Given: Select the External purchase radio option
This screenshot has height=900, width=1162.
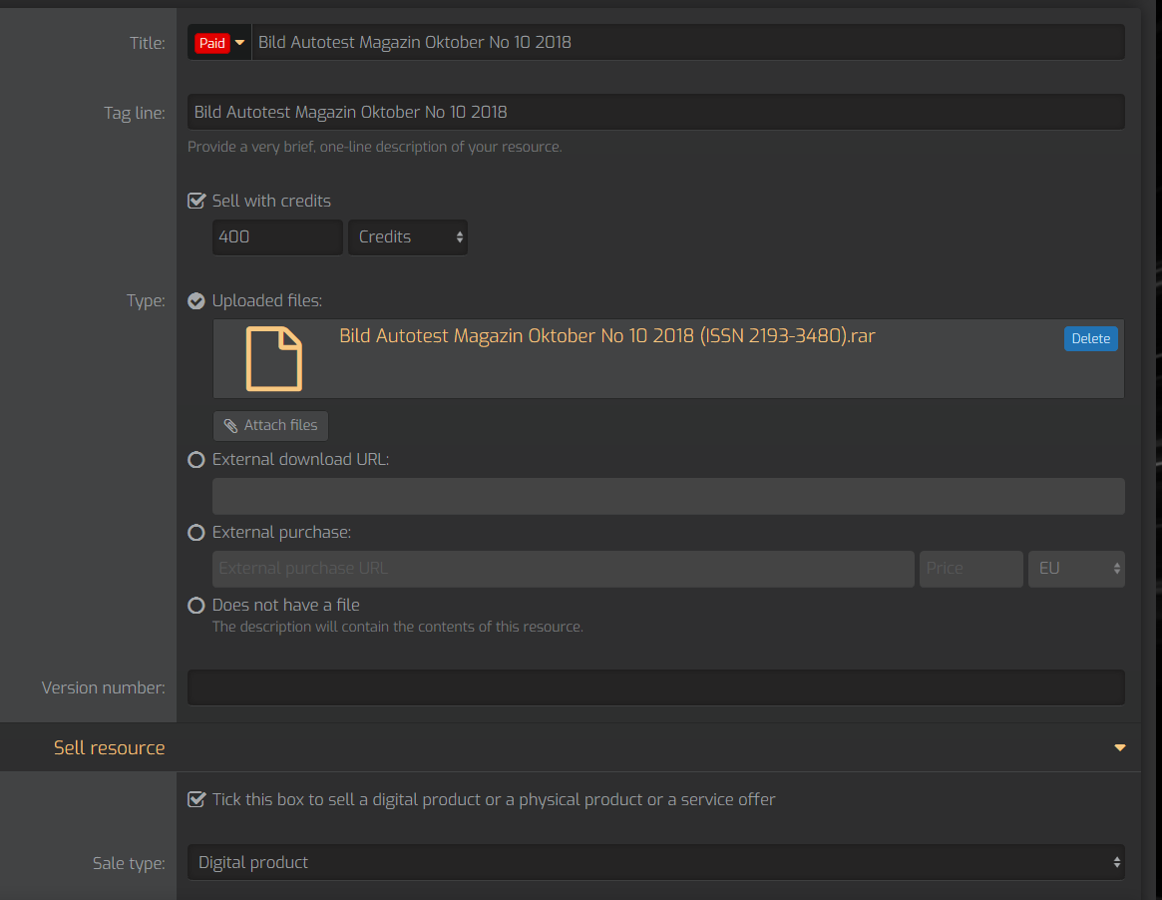Looking at the screenshot, I should tap(196, 532).
